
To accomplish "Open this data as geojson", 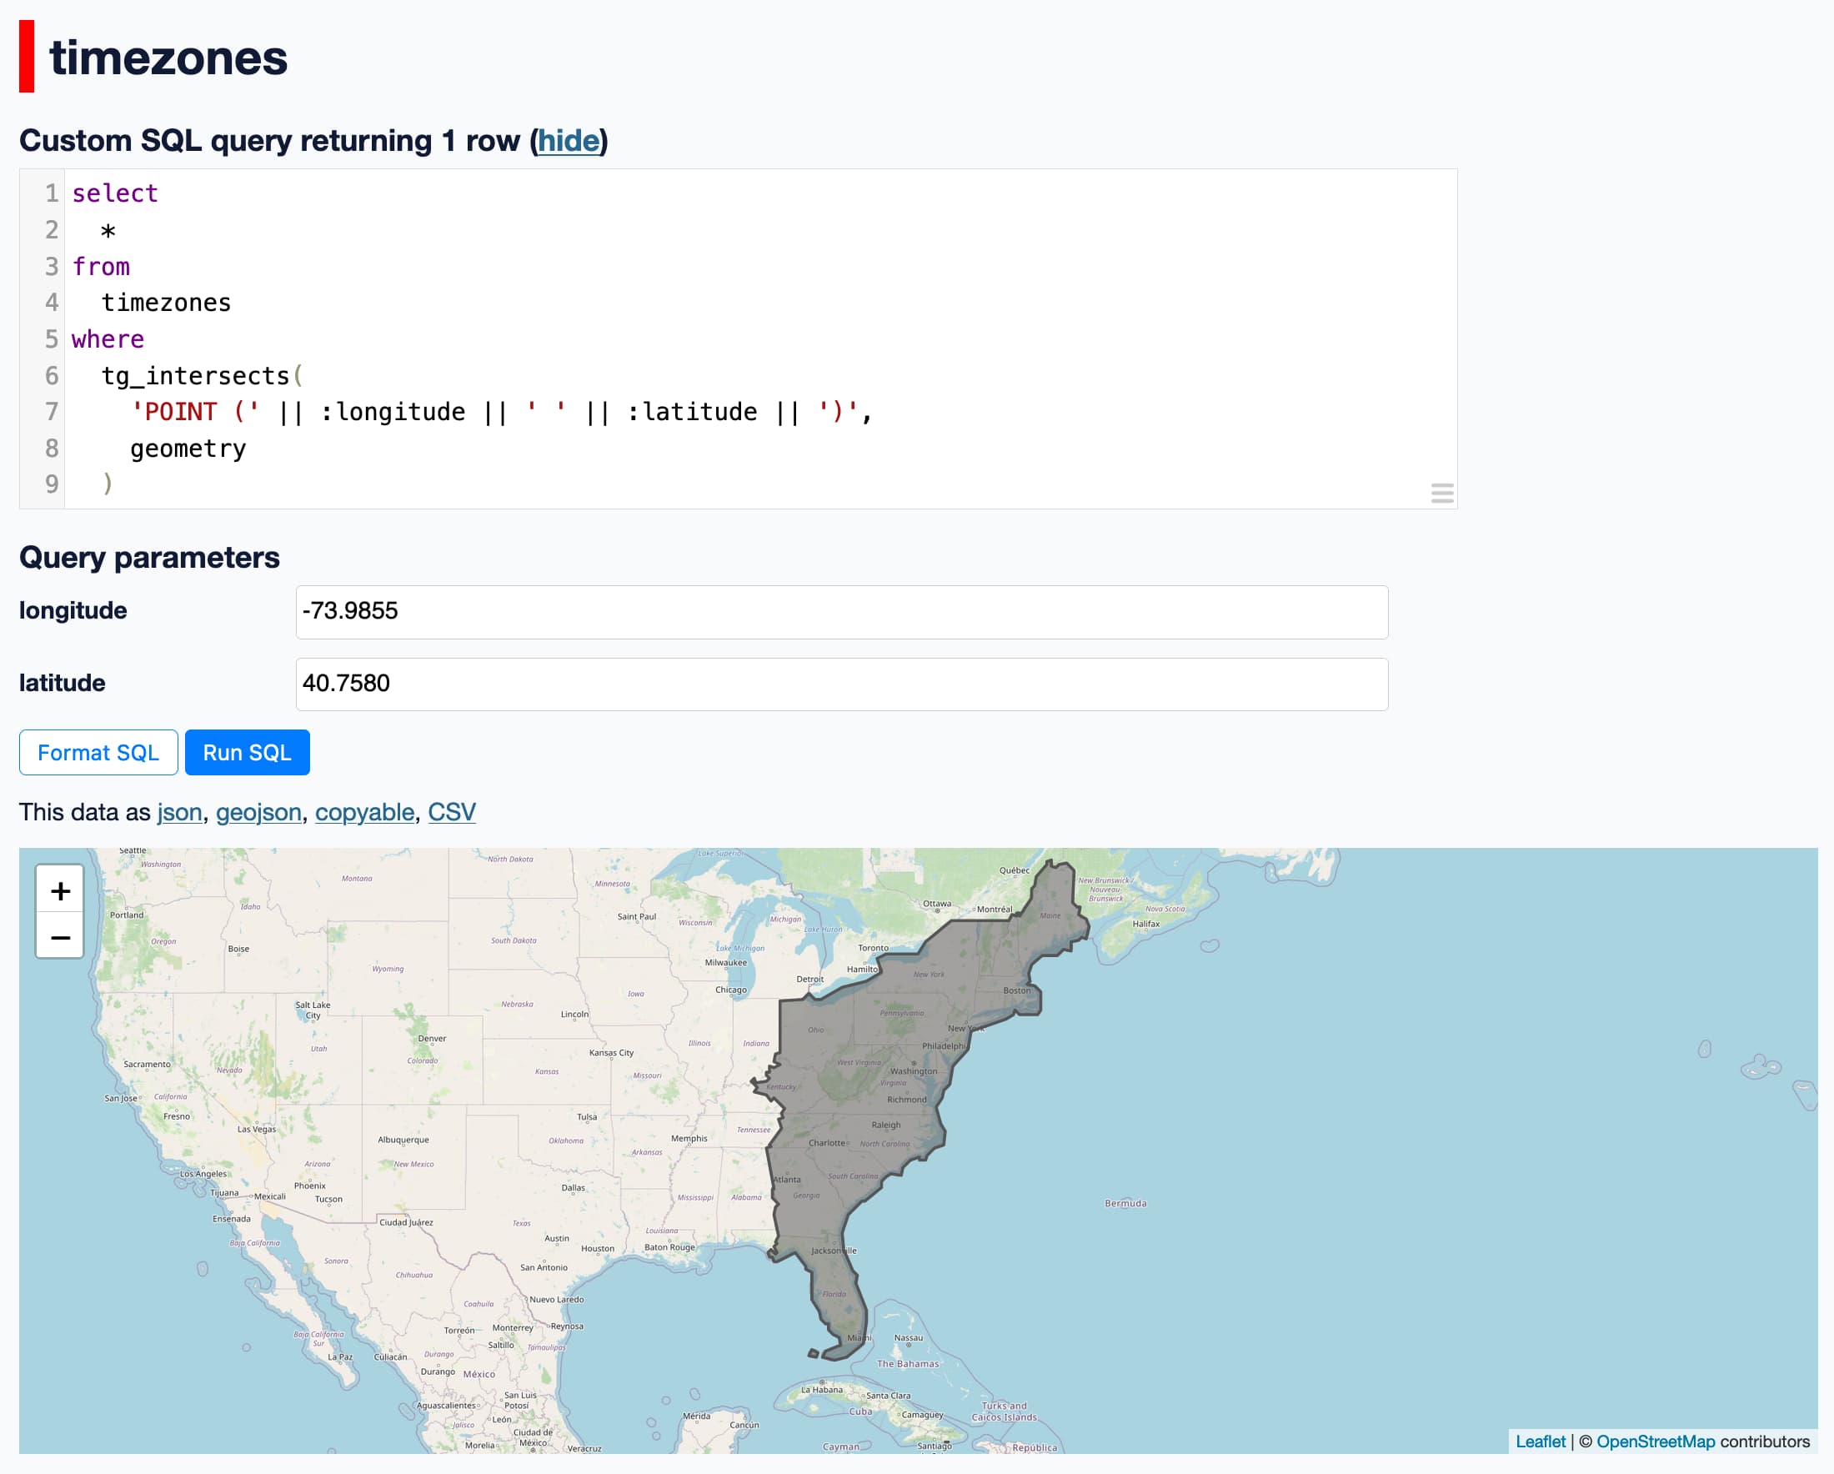I will tap(258, 812).
